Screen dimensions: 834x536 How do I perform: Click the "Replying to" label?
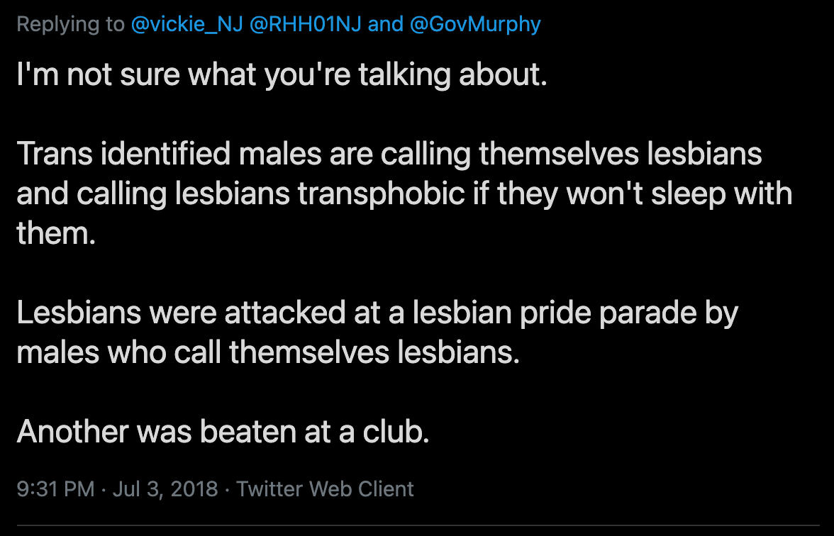pos(70,24)
